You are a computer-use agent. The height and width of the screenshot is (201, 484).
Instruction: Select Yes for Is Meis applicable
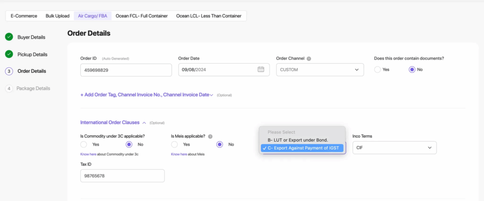coord(174,144)
